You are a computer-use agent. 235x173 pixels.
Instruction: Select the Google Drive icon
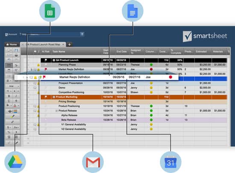tap(15, 161)
